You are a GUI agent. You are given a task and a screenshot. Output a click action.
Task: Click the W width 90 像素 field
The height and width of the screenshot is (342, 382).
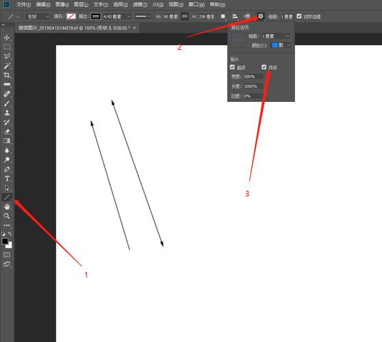click(x=170, y=16)
